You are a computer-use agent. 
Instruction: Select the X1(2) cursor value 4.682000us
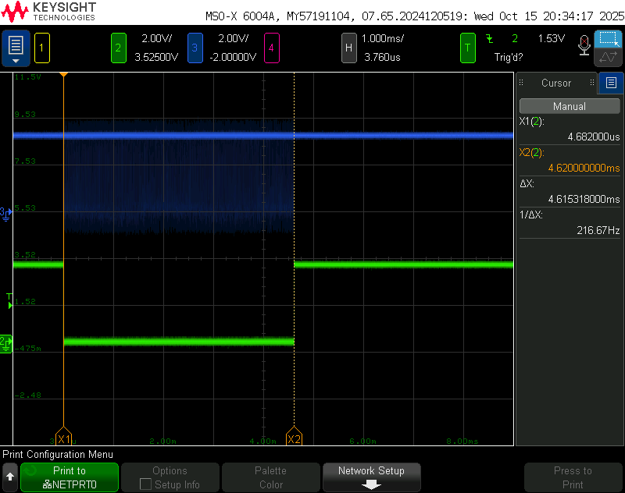tap(594, 137)
